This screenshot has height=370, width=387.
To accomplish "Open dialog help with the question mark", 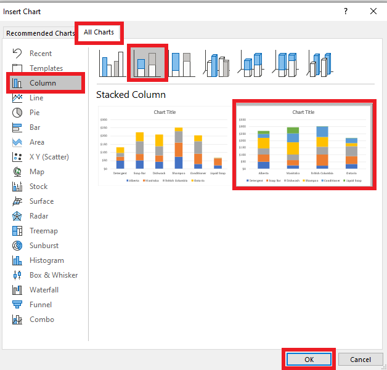I will tap(346, 11).
